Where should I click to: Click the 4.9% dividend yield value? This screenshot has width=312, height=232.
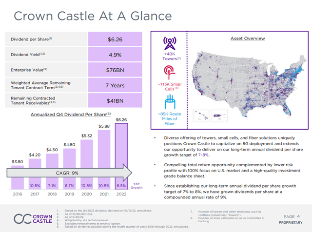115,55
